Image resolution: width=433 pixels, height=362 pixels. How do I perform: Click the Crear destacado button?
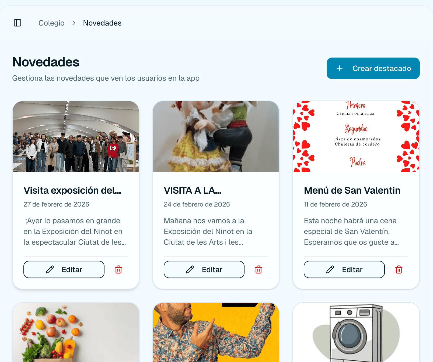373,68
